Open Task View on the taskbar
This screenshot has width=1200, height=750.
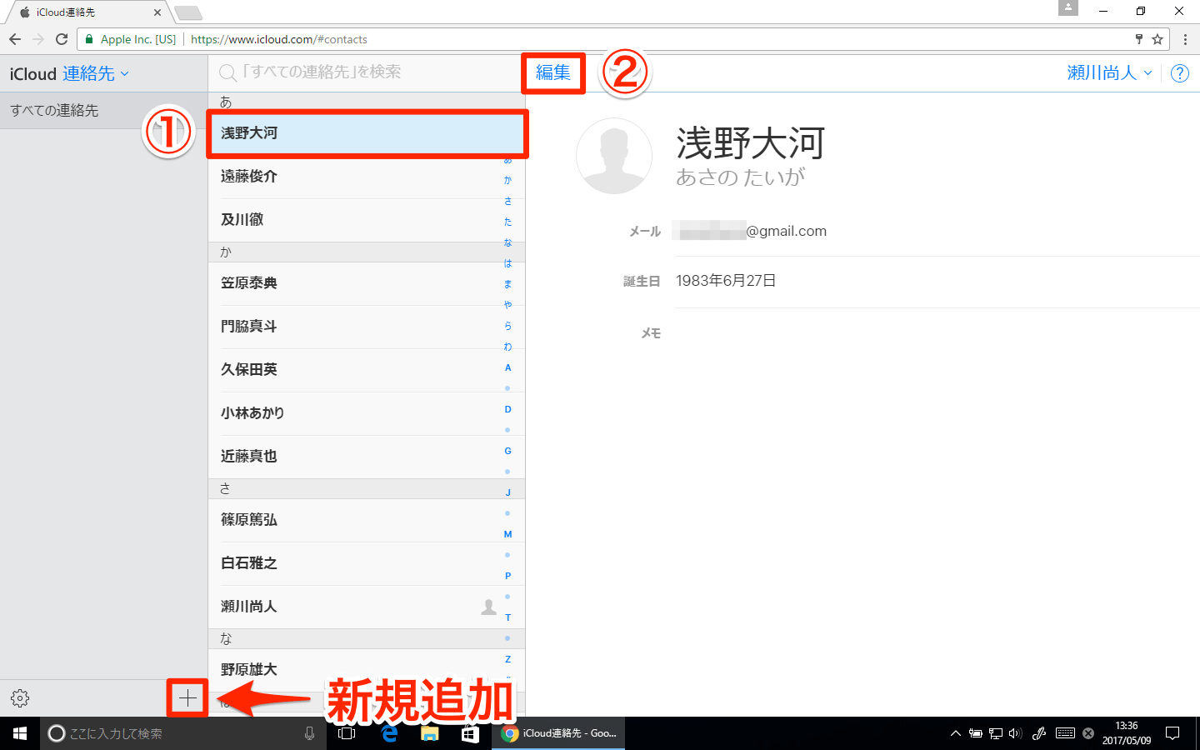(347, 733)
